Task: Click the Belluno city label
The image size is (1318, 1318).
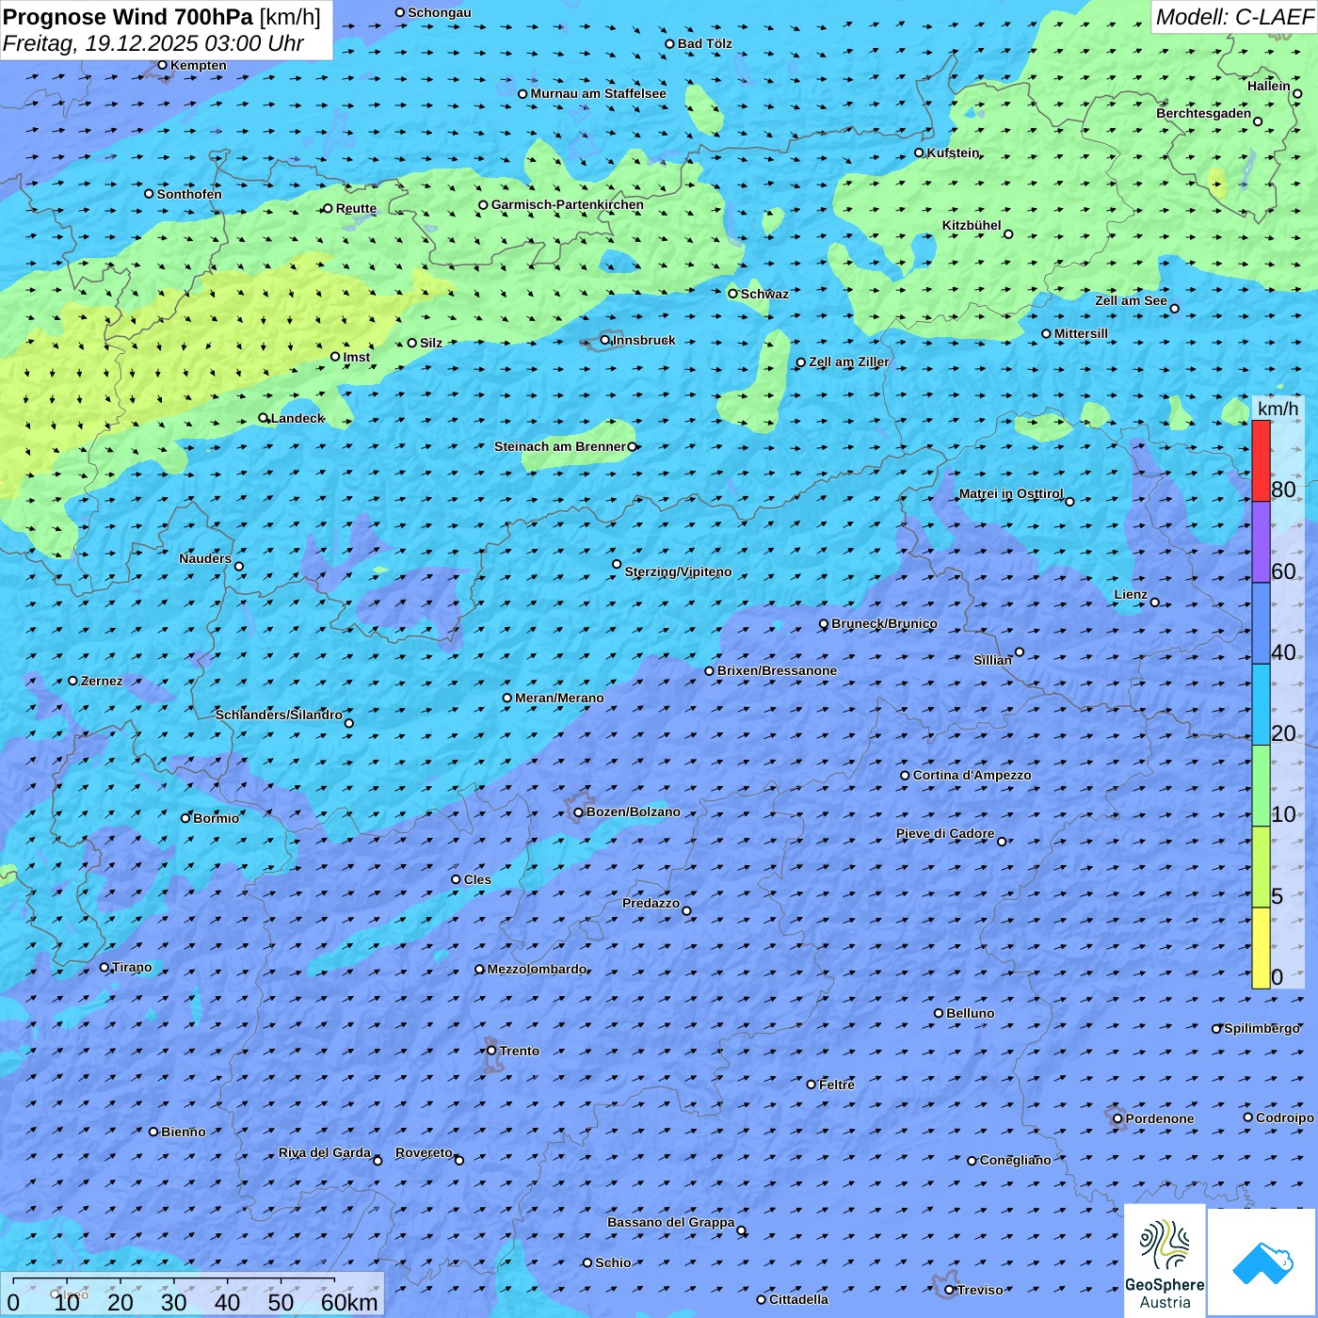Action: [971, 1013]
